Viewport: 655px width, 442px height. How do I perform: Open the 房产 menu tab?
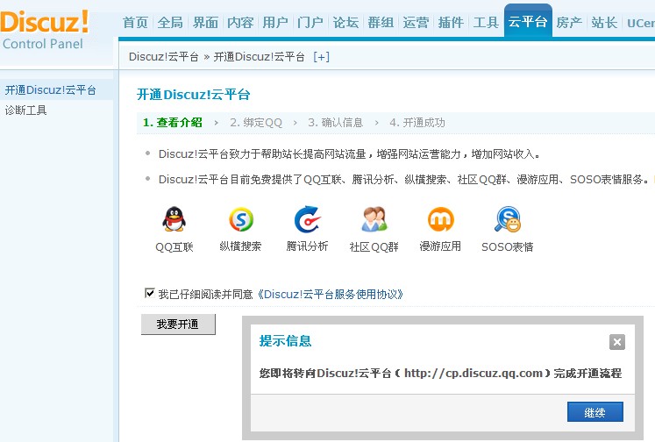tap(569, 22)
